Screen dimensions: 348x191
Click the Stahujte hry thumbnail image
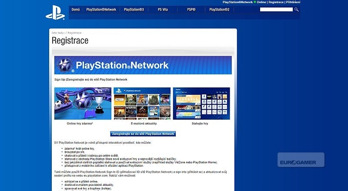click(201, 104)
